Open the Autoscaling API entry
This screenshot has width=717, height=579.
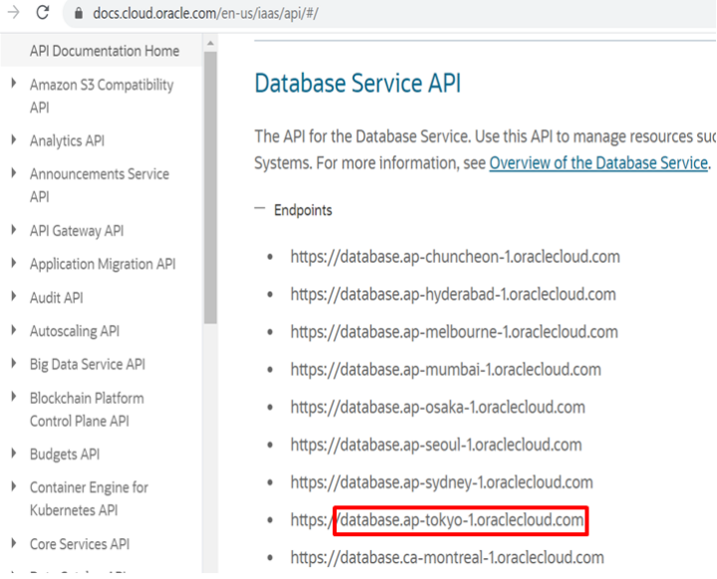(75, 331)
